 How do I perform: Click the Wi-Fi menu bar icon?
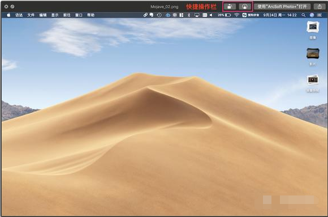(236, 15)
